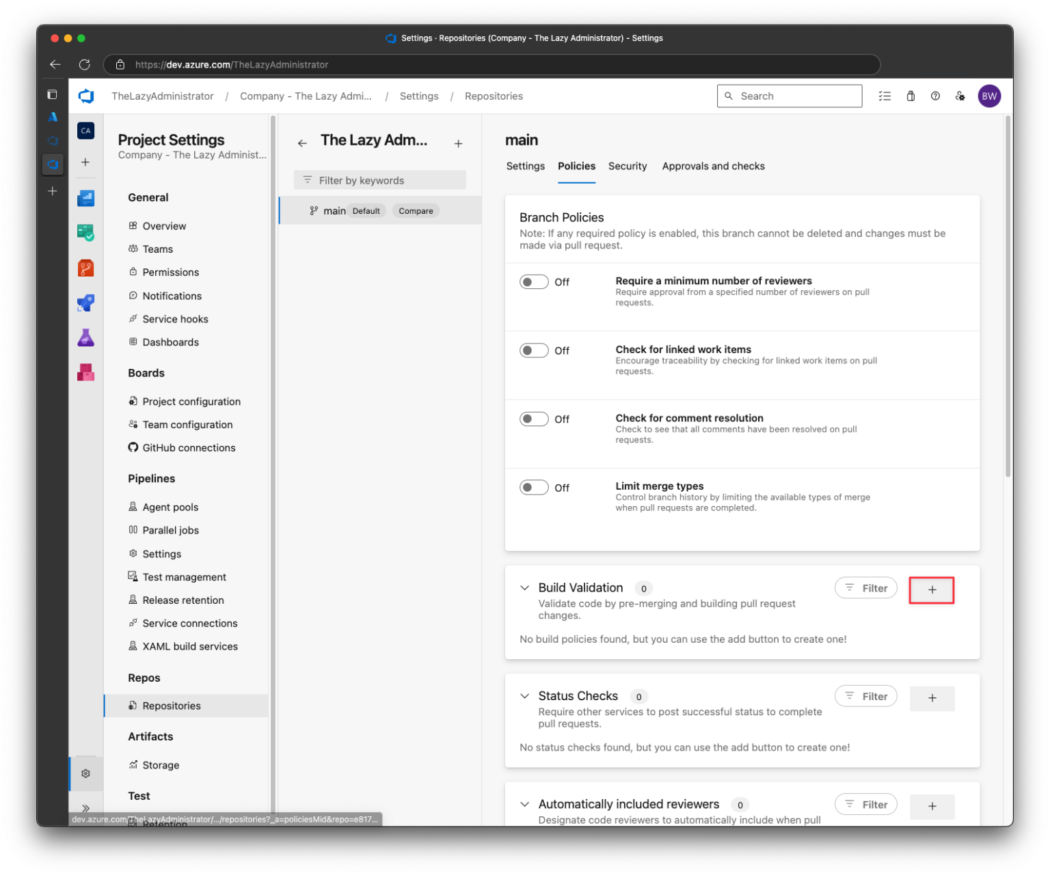The image size is (1050, 875).
Task: Open Test Plans flask icon
Action: (85, 337)
